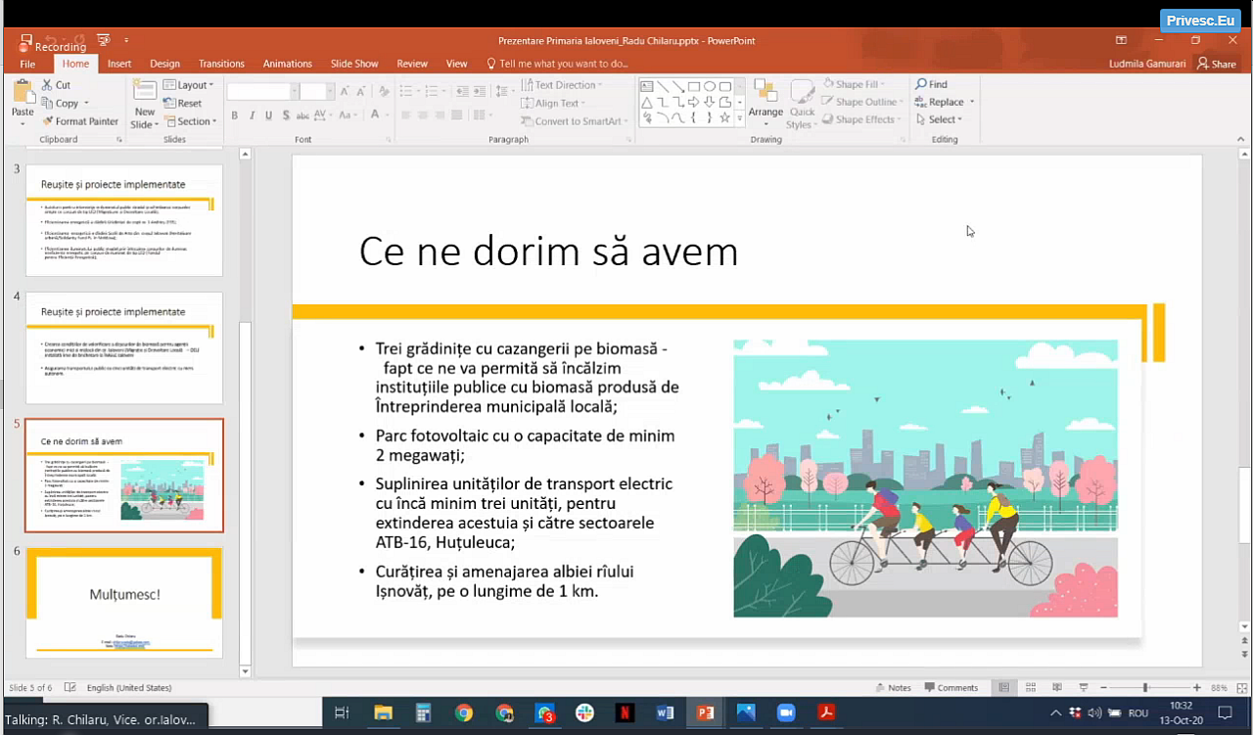Click the Paste icon in Clipboard group
Viewport: 1253px width, 735px height.
[22, 97]
